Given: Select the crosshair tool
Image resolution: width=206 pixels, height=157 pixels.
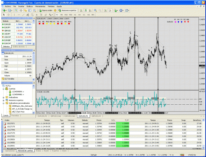Looking at the screenshot, I should pos(9,15).
